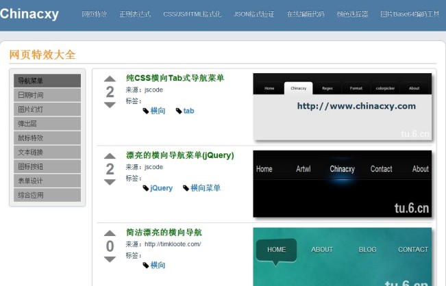
Task: Select 文本链接 category in sidebar
Action: (47, 152)
